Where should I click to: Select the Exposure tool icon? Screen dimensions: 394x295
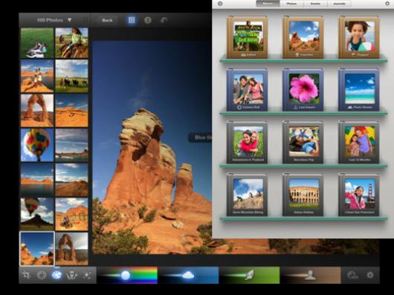[x=42, y=275]
